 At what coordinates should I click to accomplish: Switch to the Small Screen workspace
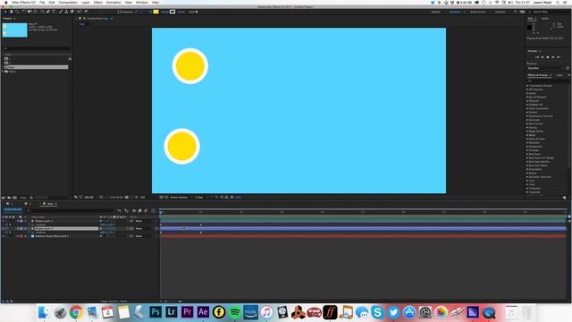tap(477, 12)
